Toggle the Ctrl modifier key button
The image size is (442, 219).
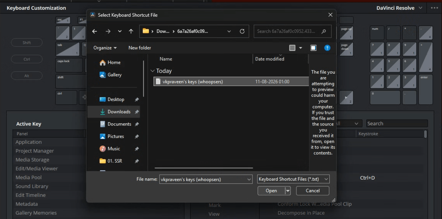27,59
